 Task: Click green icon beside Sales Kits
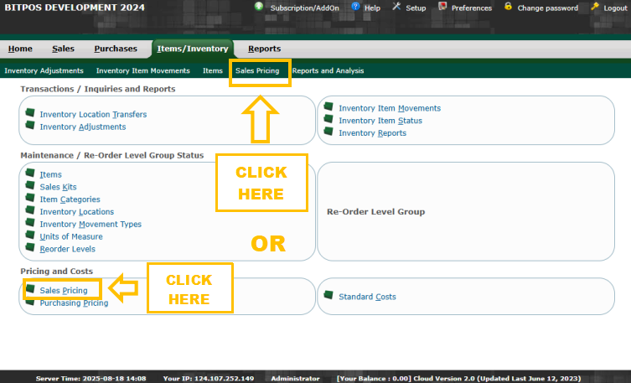pos(30,185)
